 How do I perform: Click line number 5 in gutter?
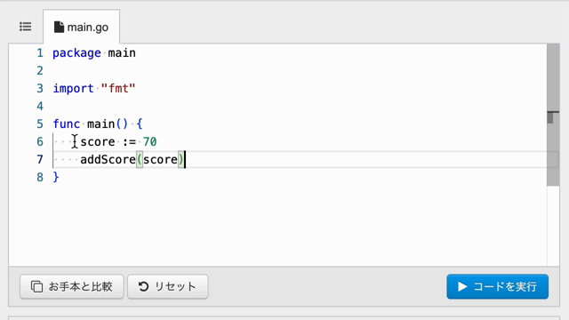40,124
